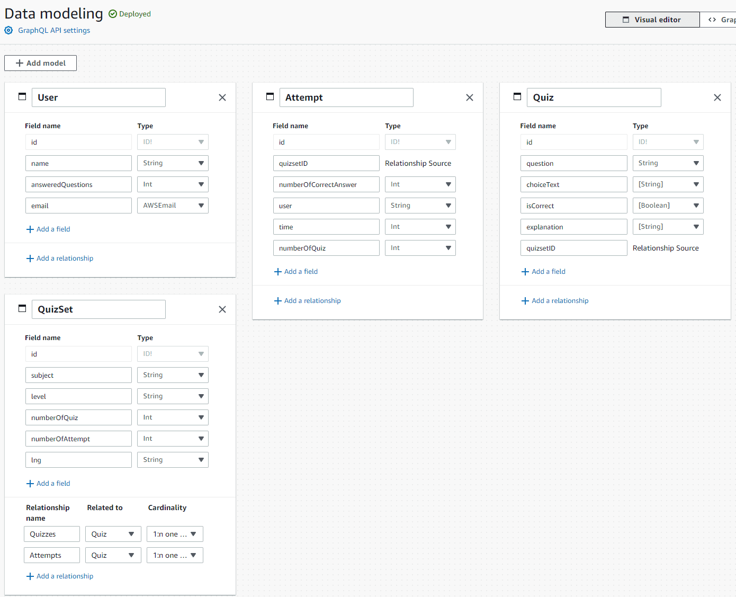The height and width of the screenshot is (597, 736).
Task: Open type dropdown for email field
Action: [x=173, y=206]
